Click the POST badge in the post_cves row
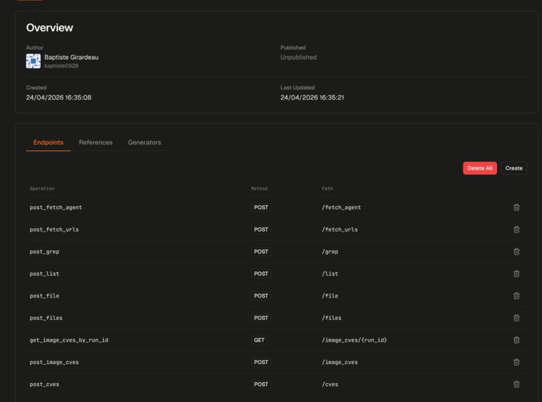The height and width of the screenshot is (402, 542). point(261,384)
